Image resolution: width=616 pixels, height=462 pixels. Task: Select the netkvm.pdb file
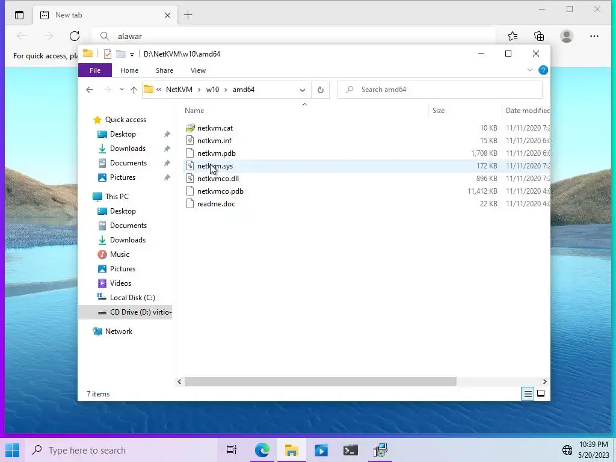(x=217, y=153)
